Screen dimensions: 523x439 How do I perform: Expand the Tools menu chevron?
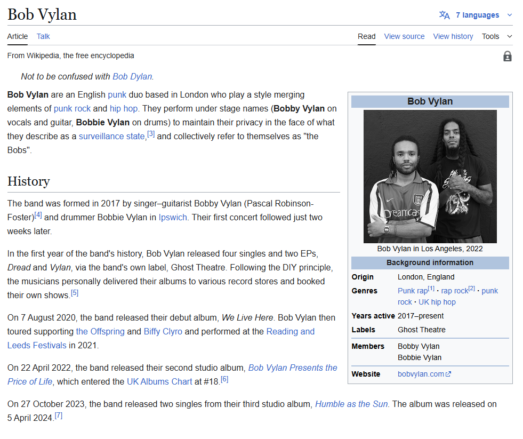click(x=509, y=36)
